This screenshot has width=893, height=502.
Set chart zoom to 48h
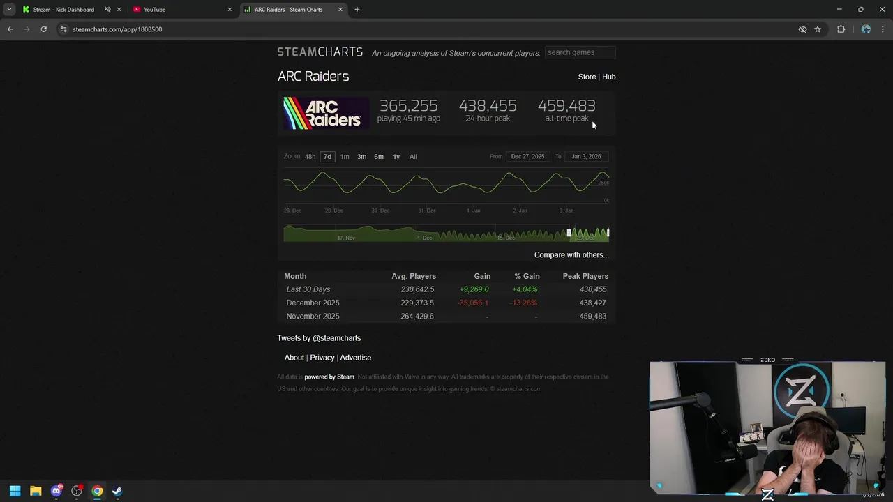310,157
